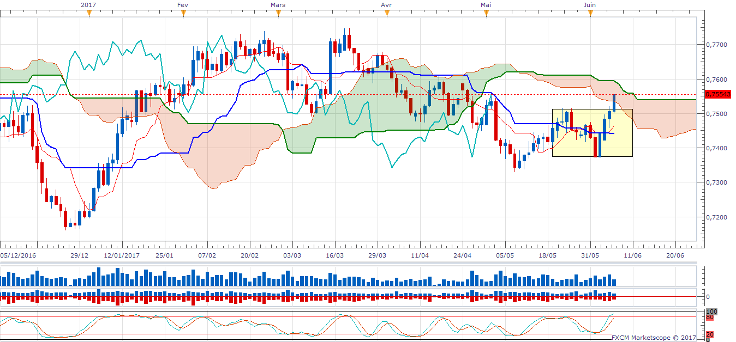Image resolution: width=736 pixels, height=342 pixels.
Task: Click the red current price tag 0,75543
Action: click(x=717, y=94)
